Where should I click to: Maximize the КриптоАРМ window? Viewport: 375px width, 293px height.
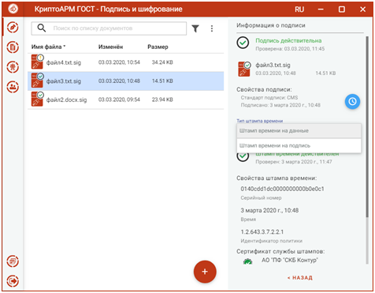pyautogui.click(x=342, y=9)
